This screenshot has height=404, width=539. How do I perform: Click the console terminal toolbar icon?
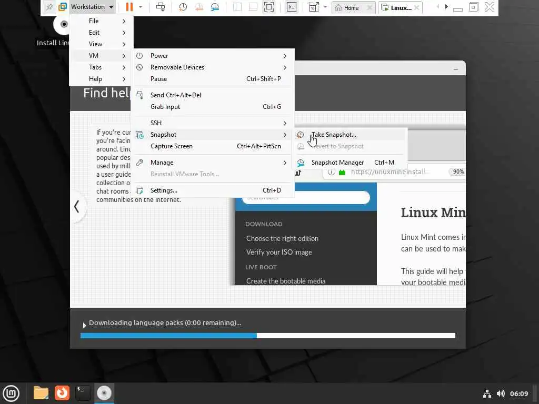click(292, 7)
